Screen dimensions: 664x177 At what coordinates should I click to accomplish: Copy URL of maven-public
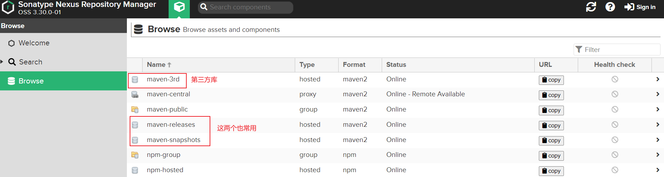click(x=551, y=110)
